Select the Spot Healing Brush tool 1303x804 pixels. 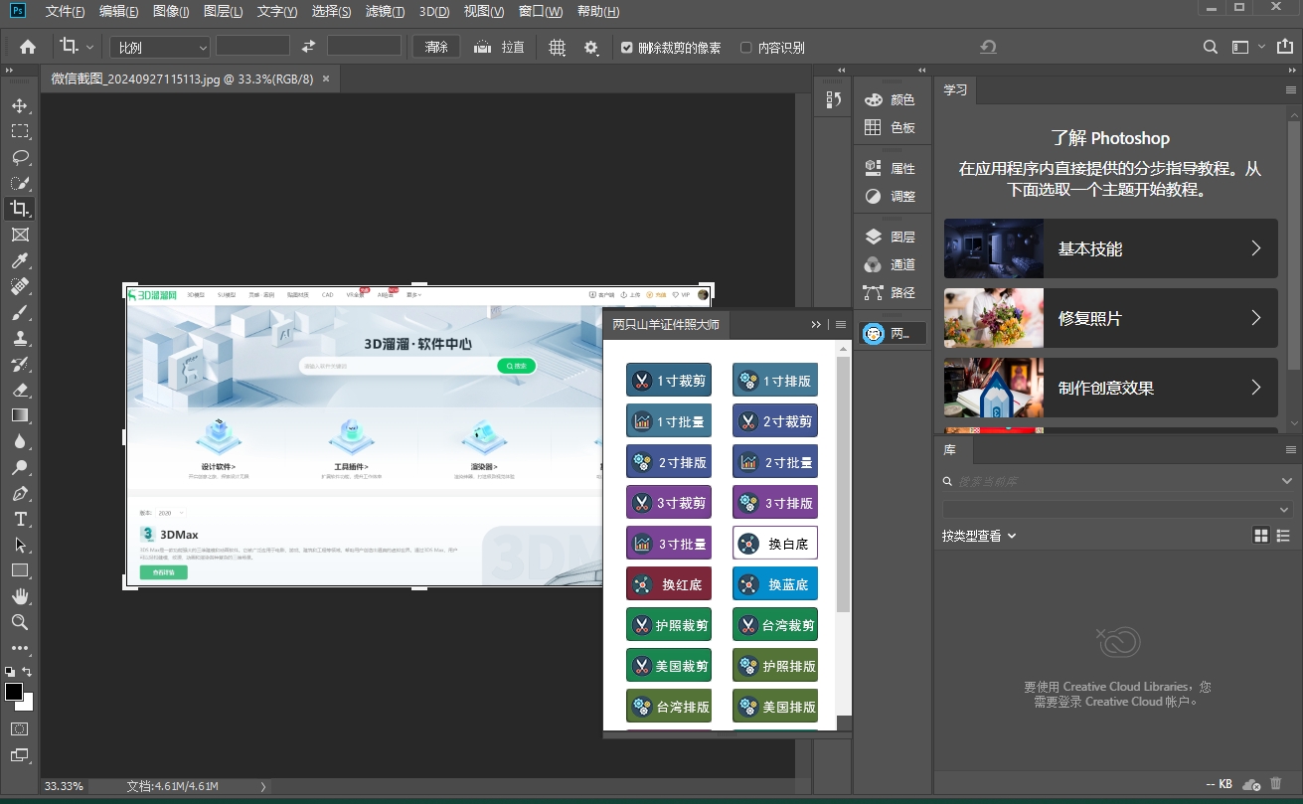(x=20, y=286)
